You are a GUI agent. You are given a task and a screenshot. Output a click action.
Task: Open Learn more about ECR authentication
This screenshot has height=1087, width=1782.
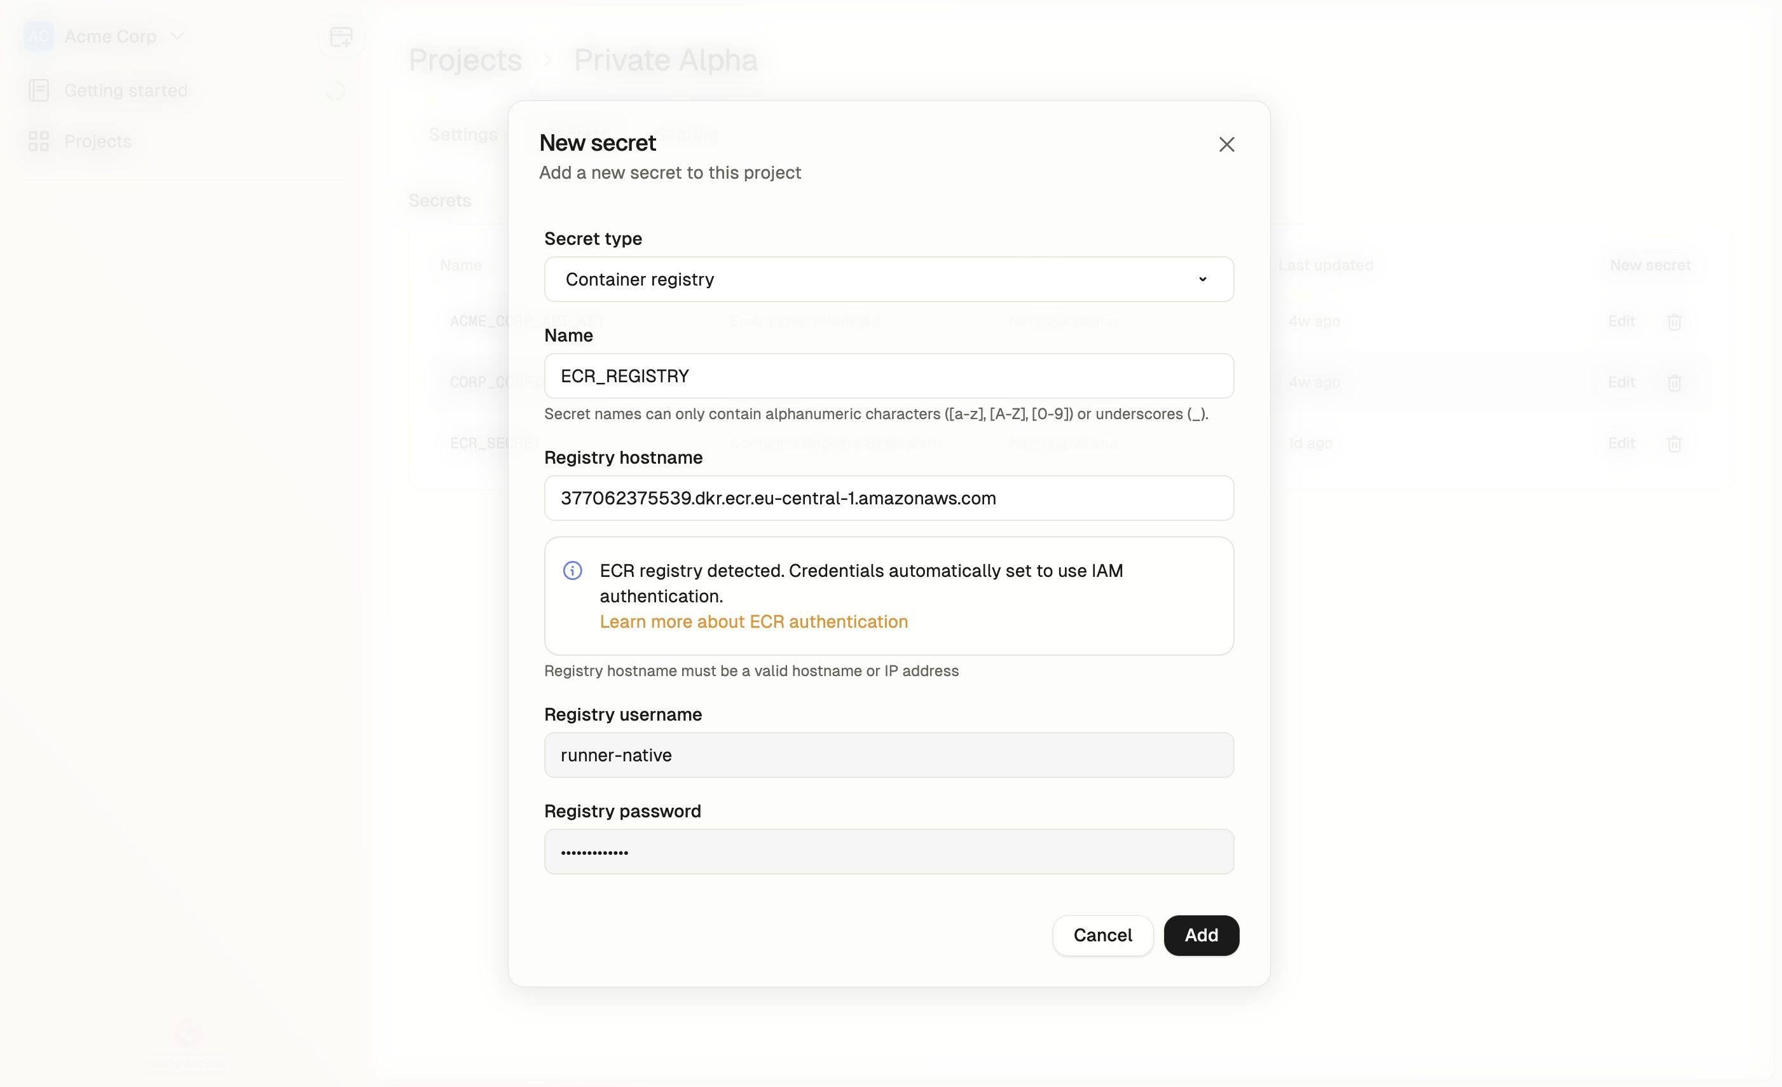pyautogui.click(x=753, y=621)
